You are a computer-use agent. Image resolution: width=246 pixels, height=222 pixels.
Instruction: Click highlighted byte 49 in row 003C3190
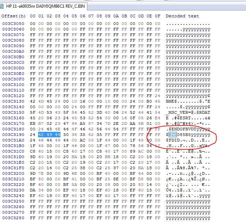tap(49, 135)
